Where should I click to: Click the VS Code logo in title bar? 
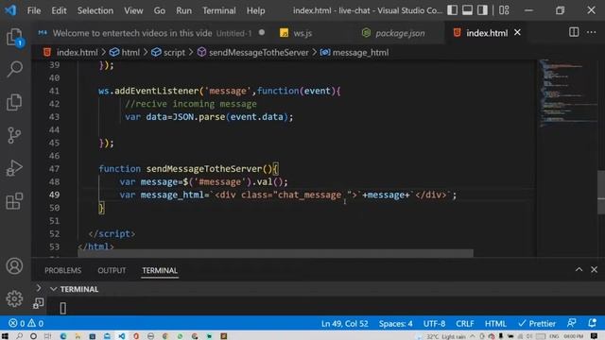pos(10,10)
